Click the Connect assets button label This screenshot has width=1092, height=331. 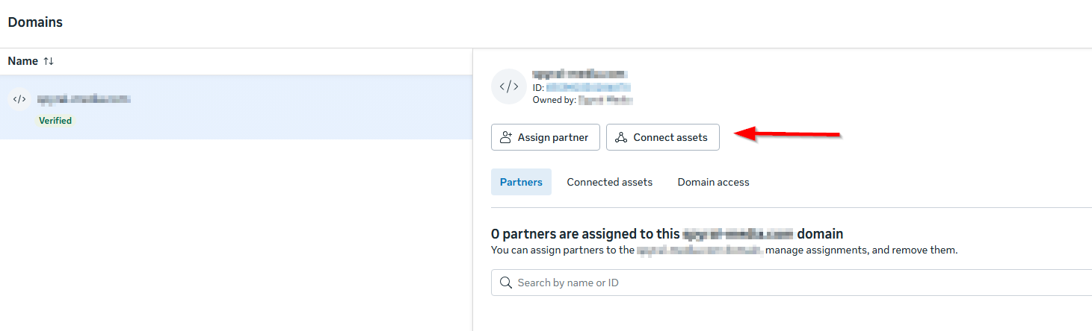tap(670, 137)
